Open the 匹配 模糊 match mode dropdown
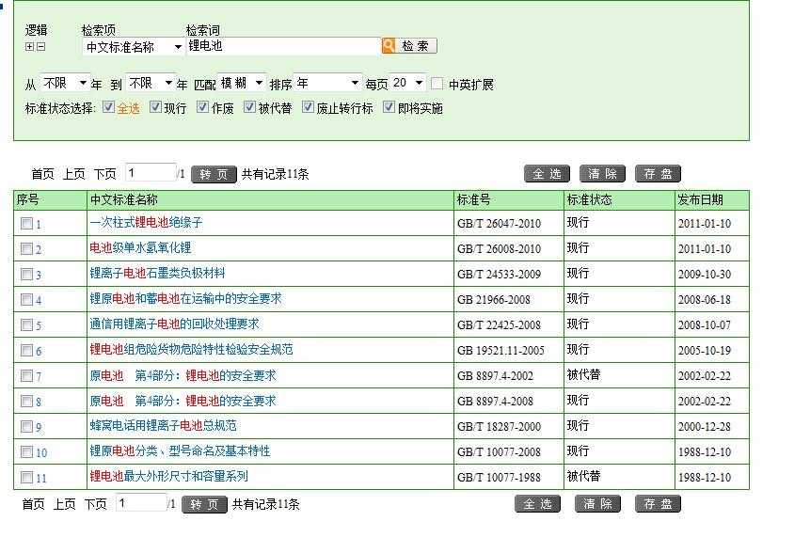This screenshot has width=810, height=553. pyautogui.click(x=242, y=83)
